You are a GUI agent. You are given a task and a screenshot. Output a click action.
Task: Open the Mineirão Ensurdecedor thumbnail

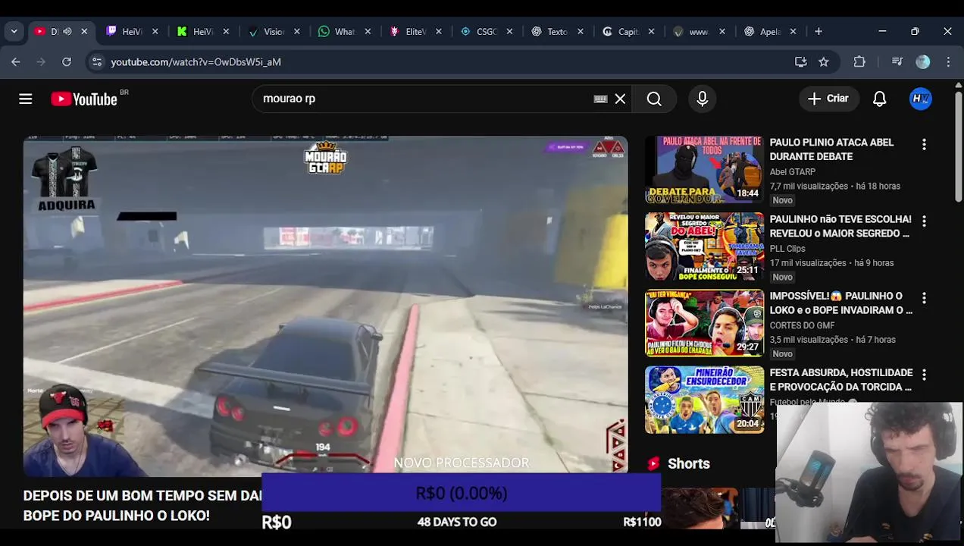click(705, 400)
